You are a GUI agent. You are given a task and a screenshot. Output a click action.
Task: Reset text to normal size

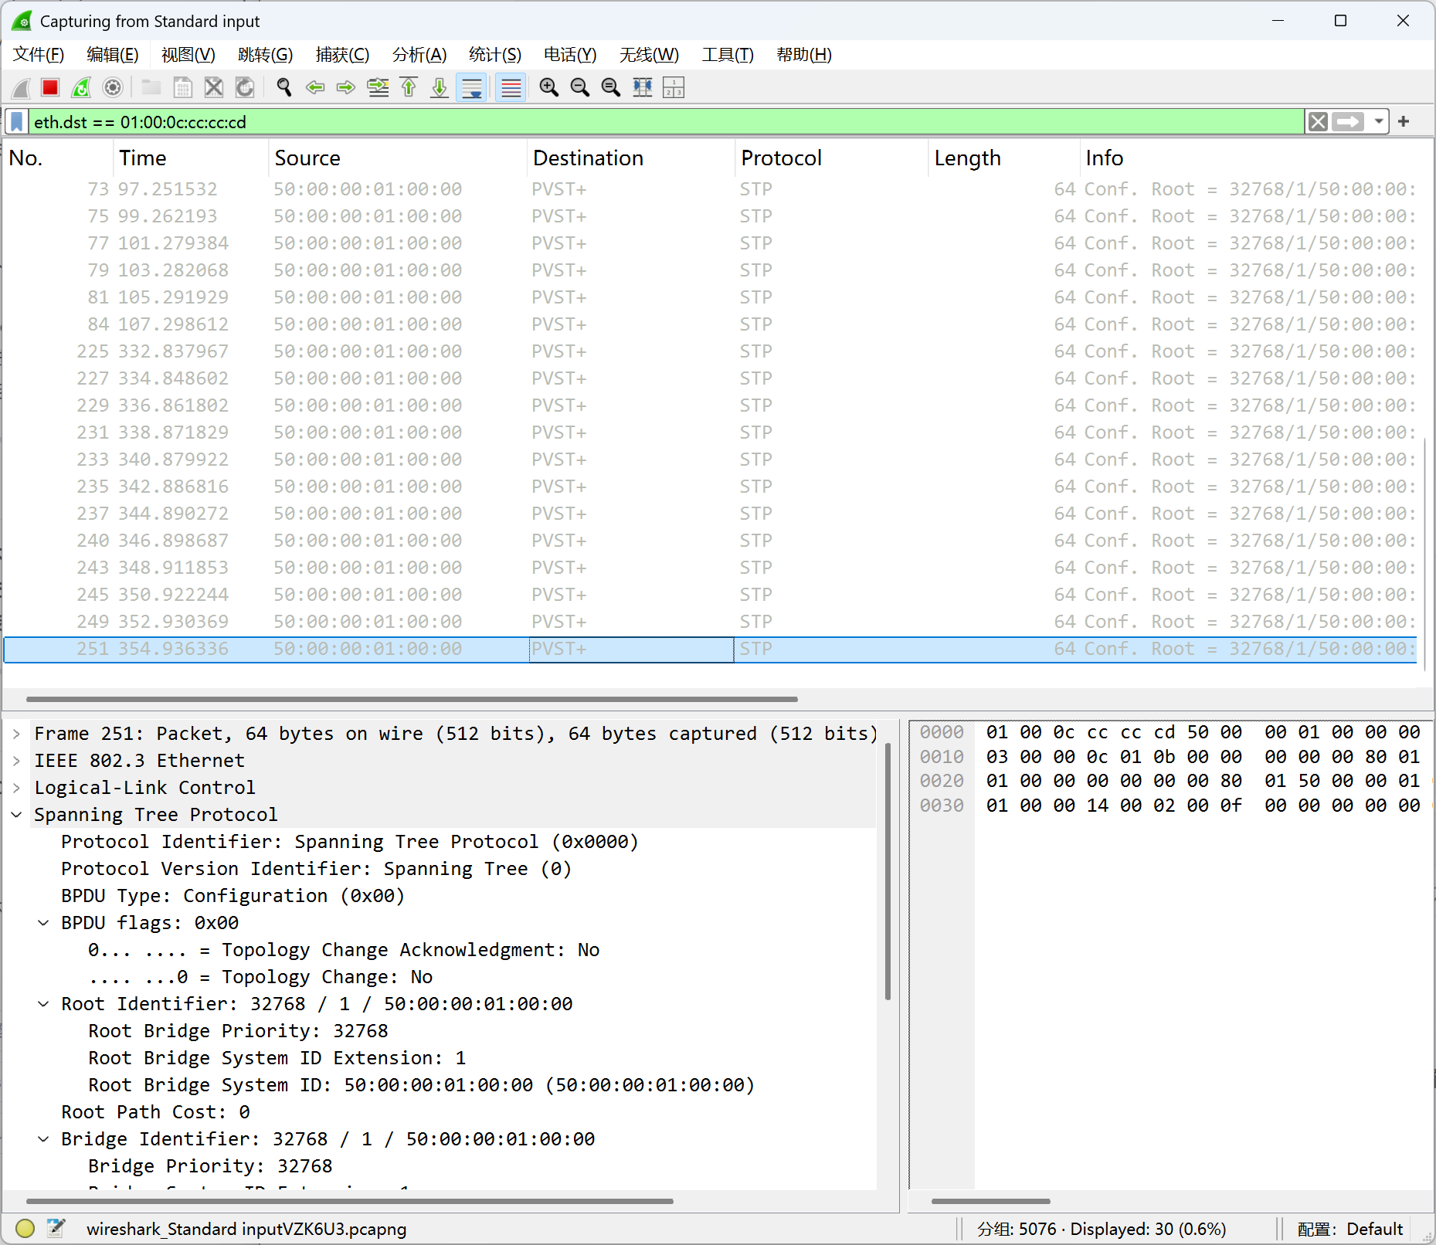click(611, 88)
